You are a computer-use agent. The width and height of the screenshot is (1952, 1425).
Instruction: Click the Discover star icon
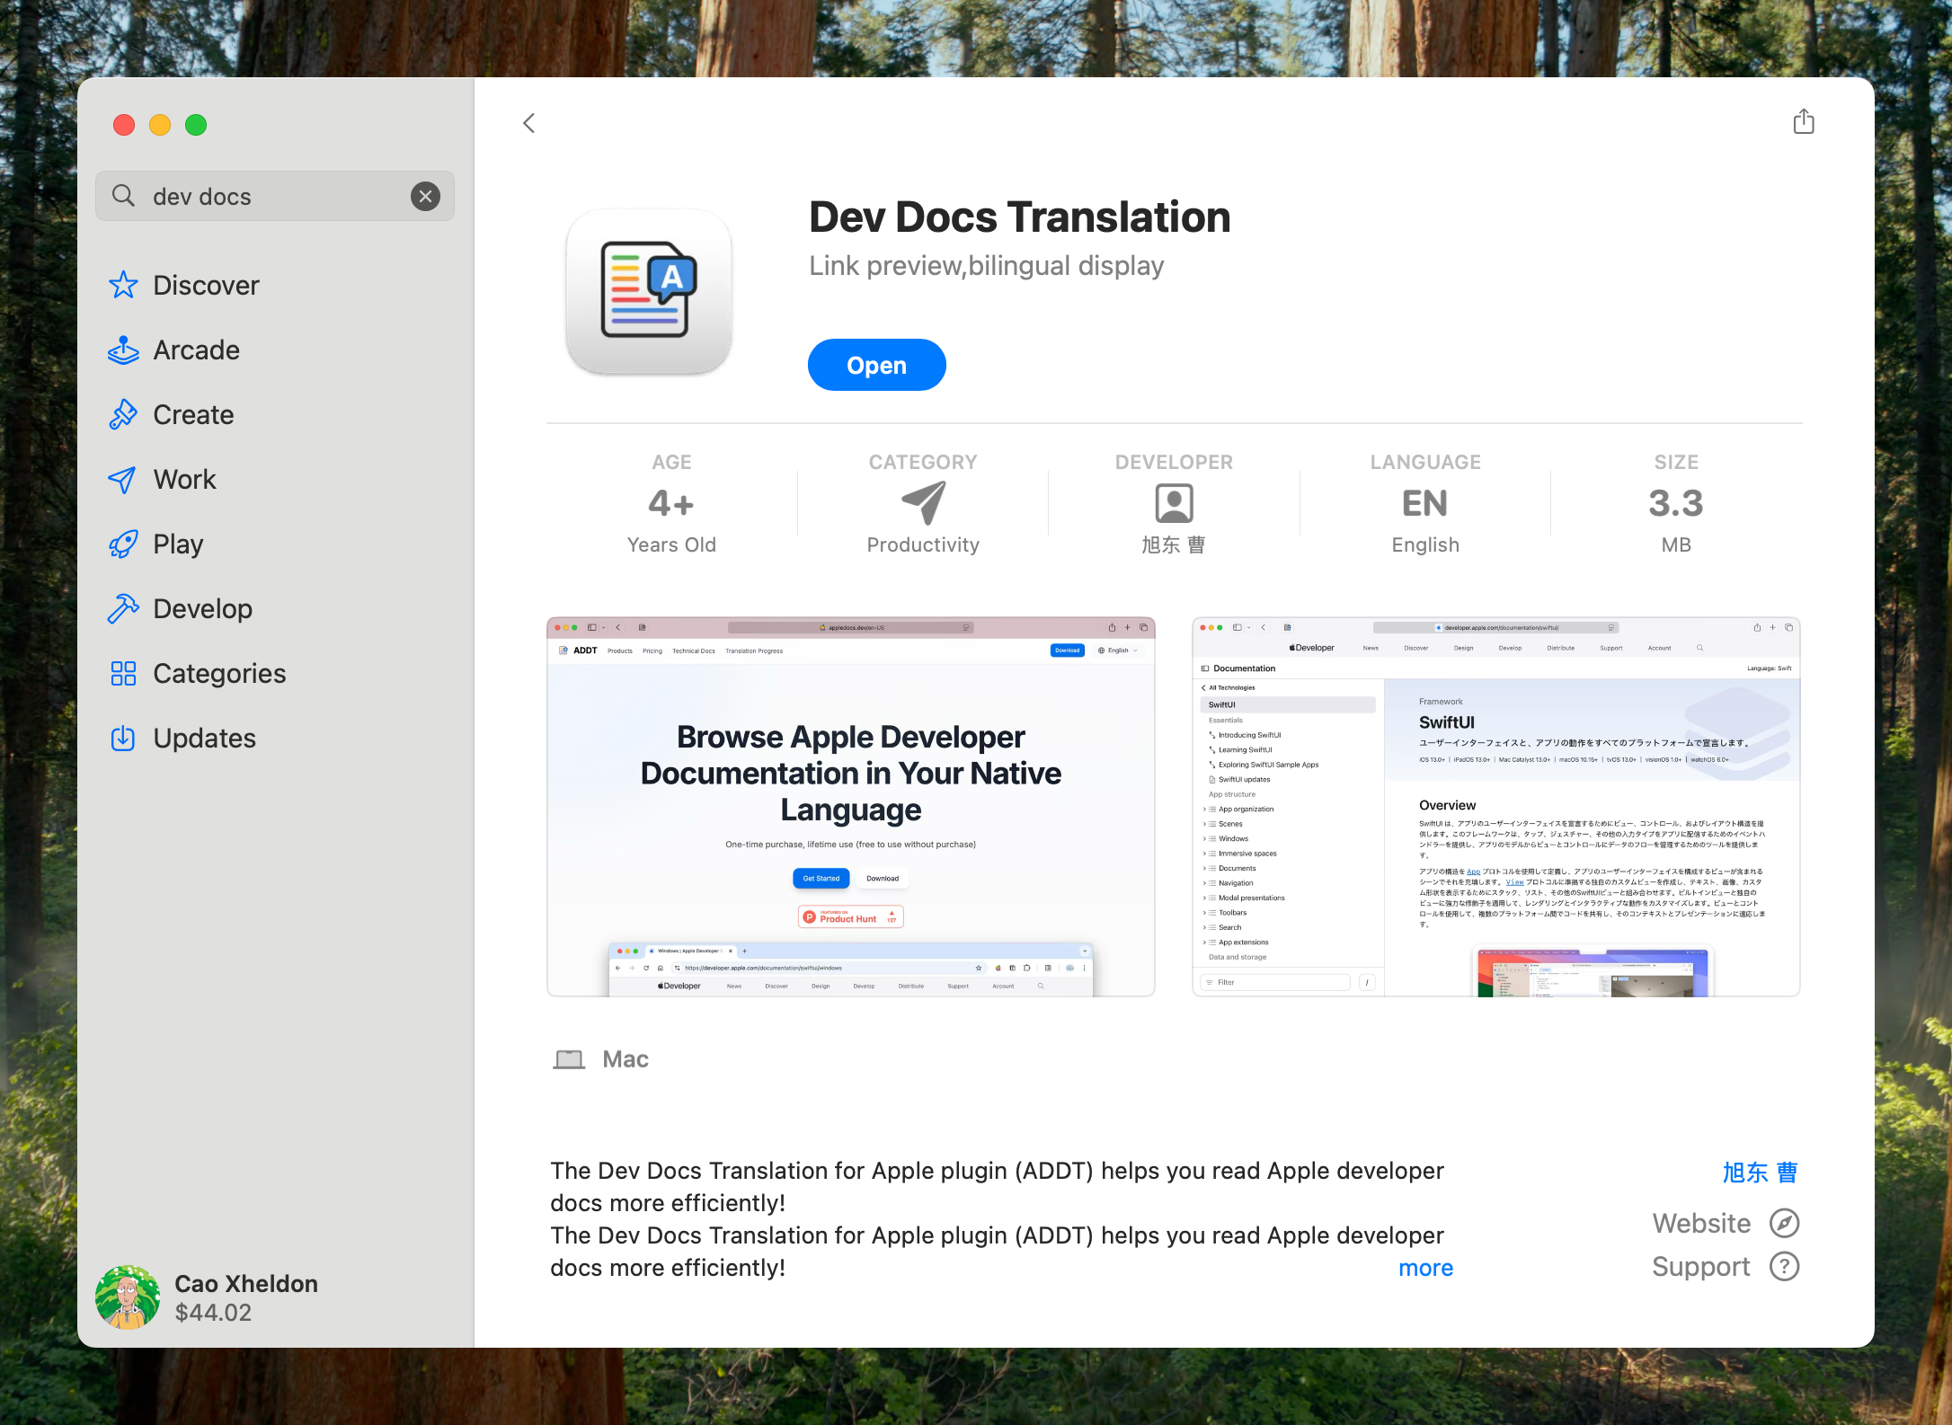point(123,285)
